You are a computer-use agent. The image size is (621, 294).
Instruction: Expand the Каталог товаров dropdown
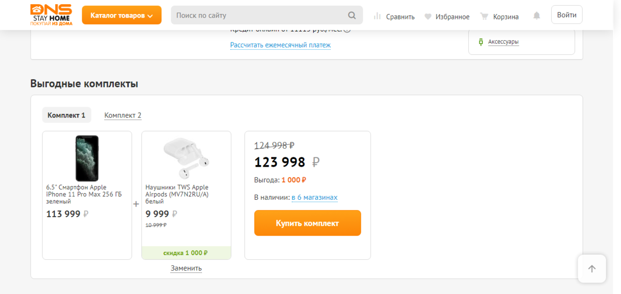(122, 16)
